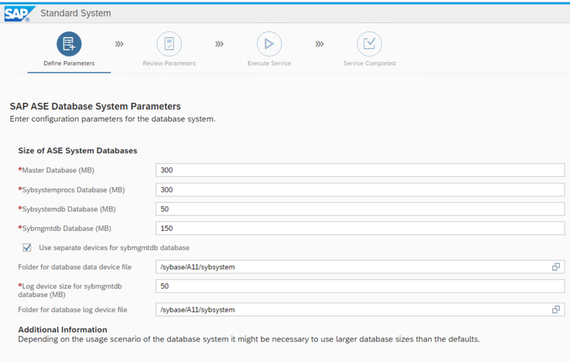Click the Execute Service tab label
Image resolution: width=570 pixels, height=363 pixels.
click(x=269, y=64)
